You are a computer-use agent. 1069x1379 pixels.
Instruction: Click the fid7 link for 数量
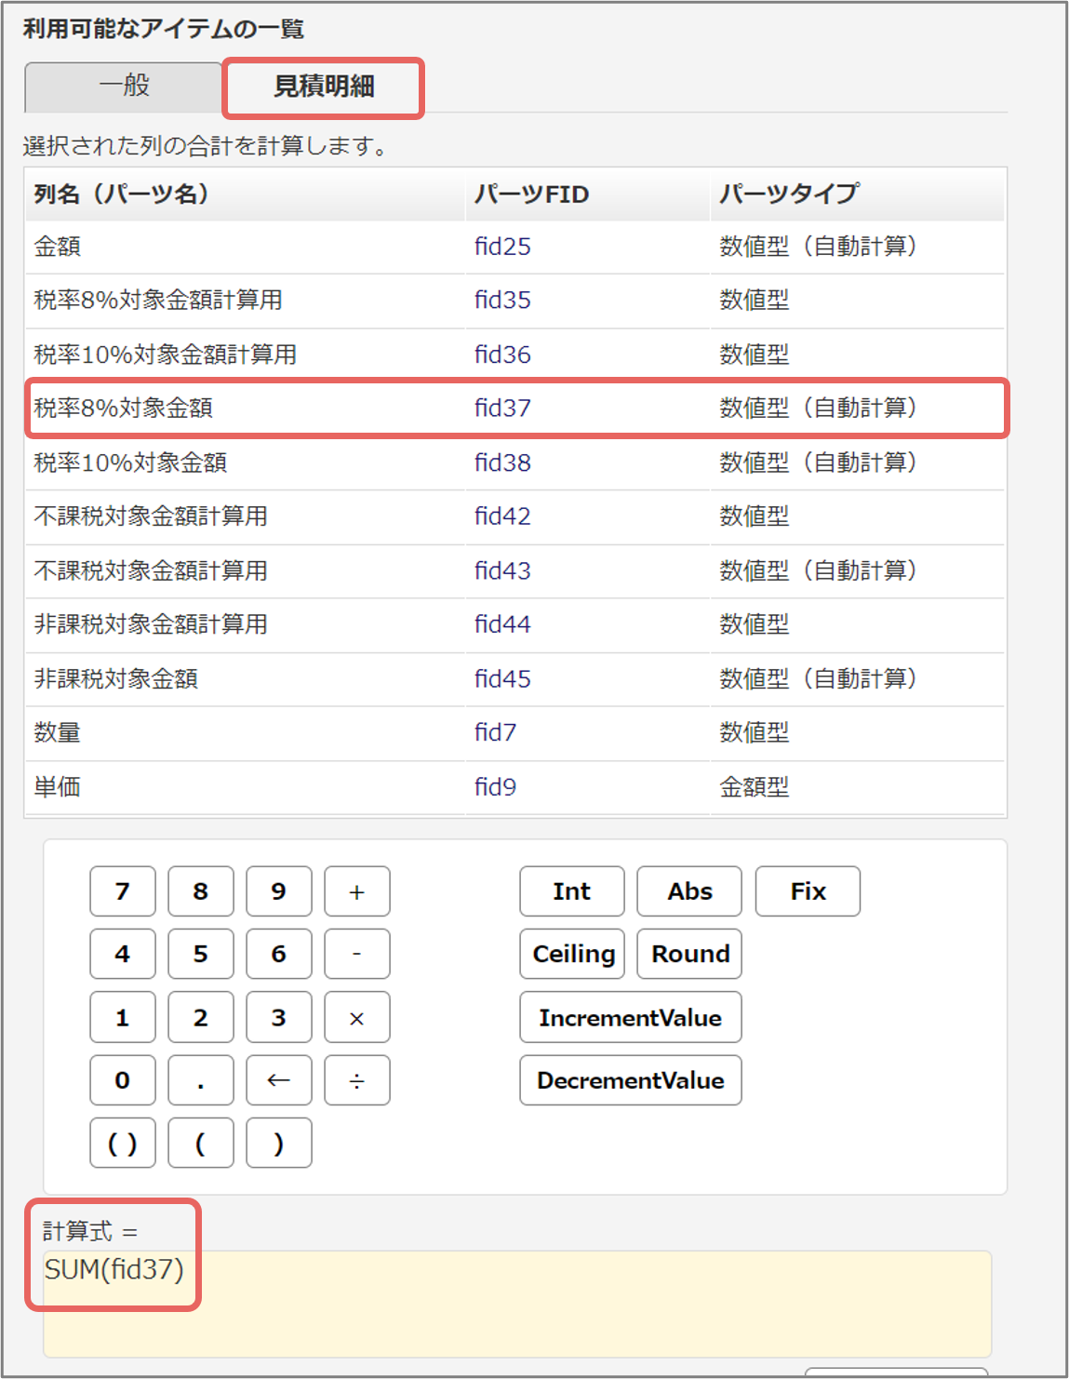pos(495,733)
